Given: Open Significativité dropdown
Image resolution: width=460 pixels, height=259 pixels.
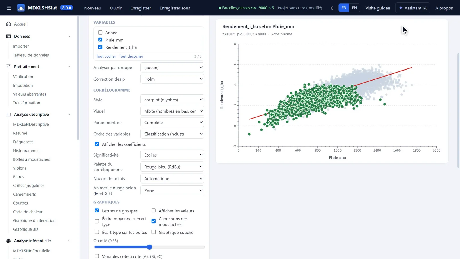Looking at the screenshot, I should click(x=172, y=155).
